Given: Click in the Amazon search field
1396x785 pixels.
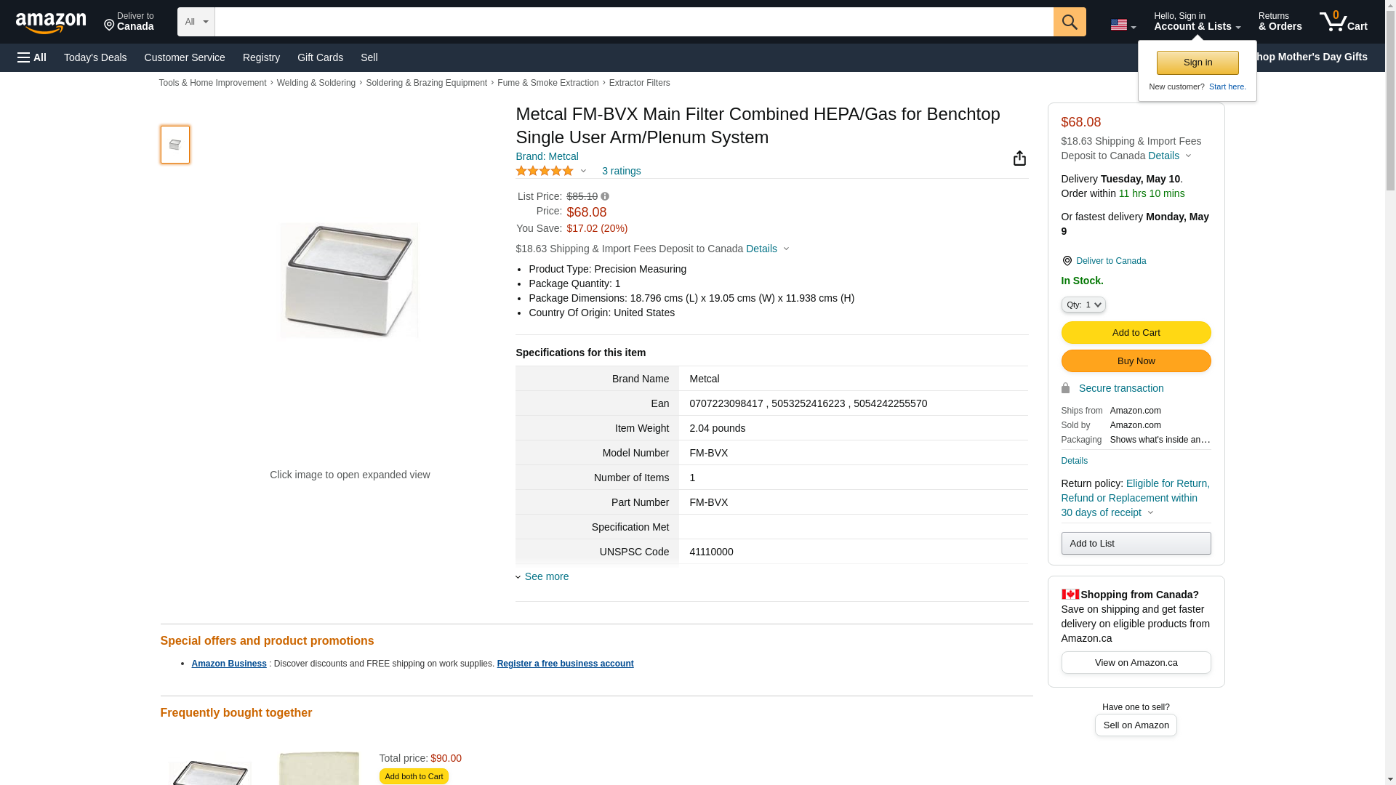Looking at the screenshot, I should tap(633, 22).
